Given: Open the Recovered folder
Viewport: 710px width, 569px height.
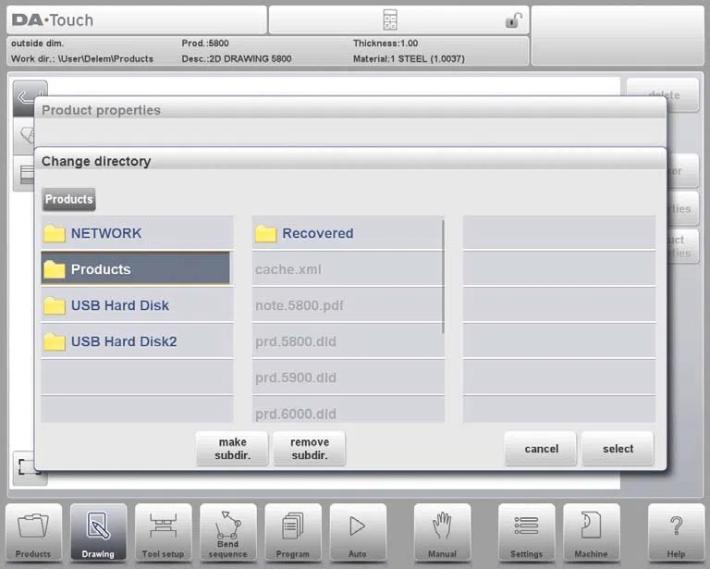Looking at the screenshot, I should (x=347, y=233).
